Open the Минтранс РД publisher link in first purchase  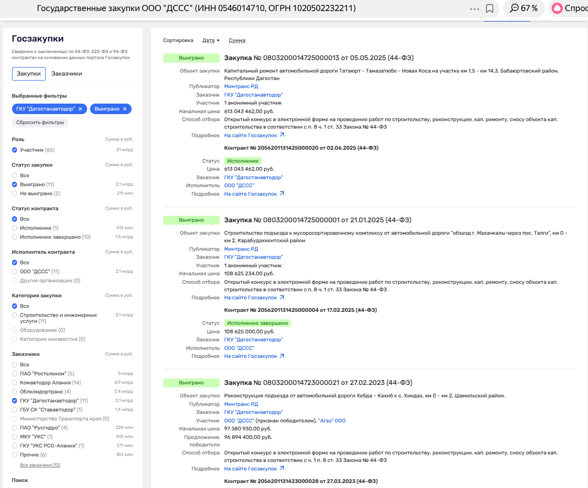pyautogui.click(x=241, y=87)
